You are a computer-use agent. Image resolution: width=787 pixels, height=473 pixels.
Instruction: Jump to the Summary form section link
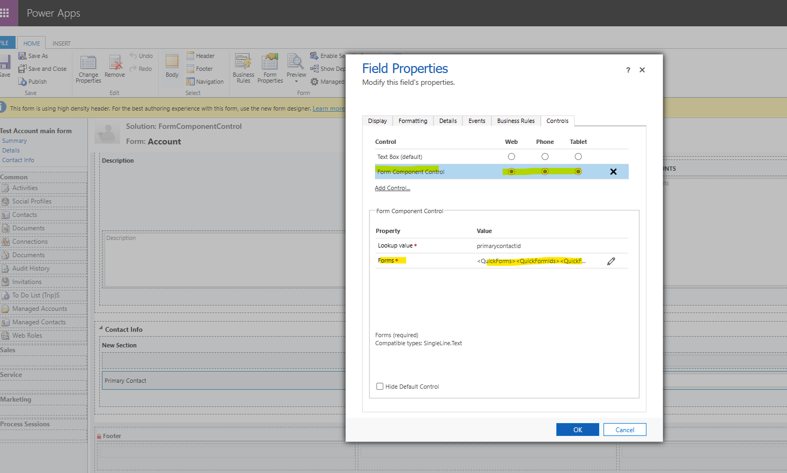(14, 141)
